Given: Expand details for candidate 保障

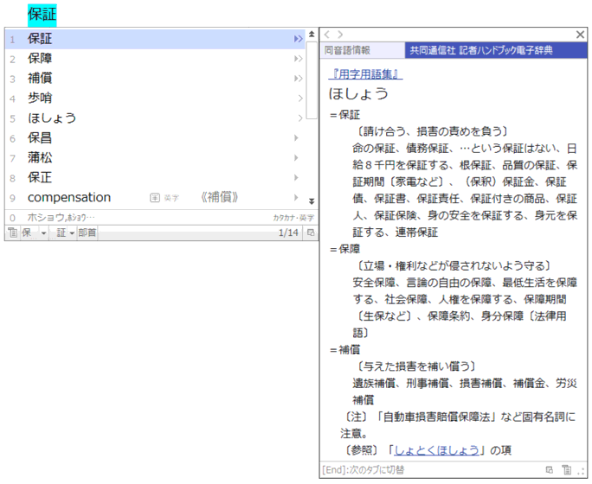Looking at the screenshot, I should coord(299,59).
